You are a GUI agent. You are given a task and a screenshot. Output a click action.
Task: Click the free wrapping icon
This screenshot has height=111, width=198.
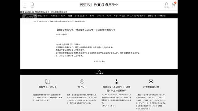click(48, 81)
